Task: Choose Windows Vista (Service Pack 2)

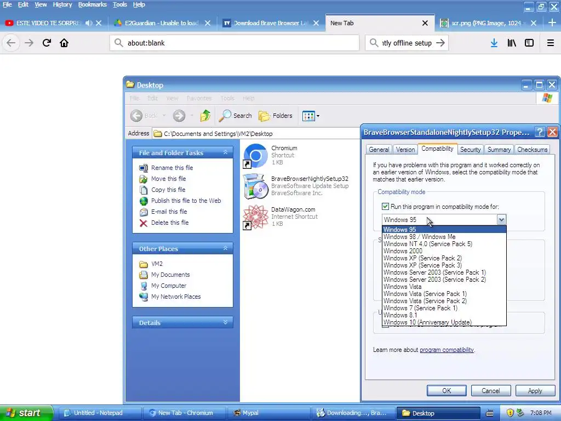Action: point(444,301)
